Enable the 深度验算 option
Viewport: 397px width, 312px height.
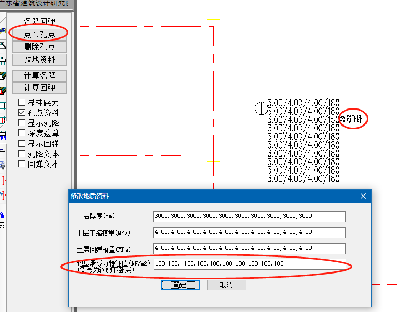[22, 133]
